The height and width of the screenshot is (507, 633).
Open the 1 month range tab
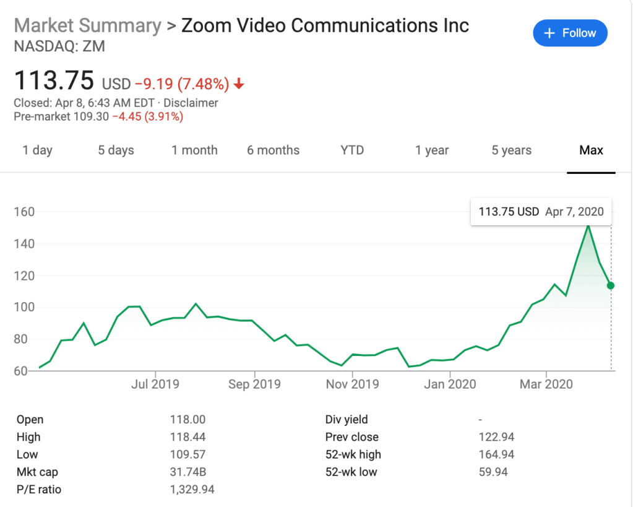pos(194,150)
